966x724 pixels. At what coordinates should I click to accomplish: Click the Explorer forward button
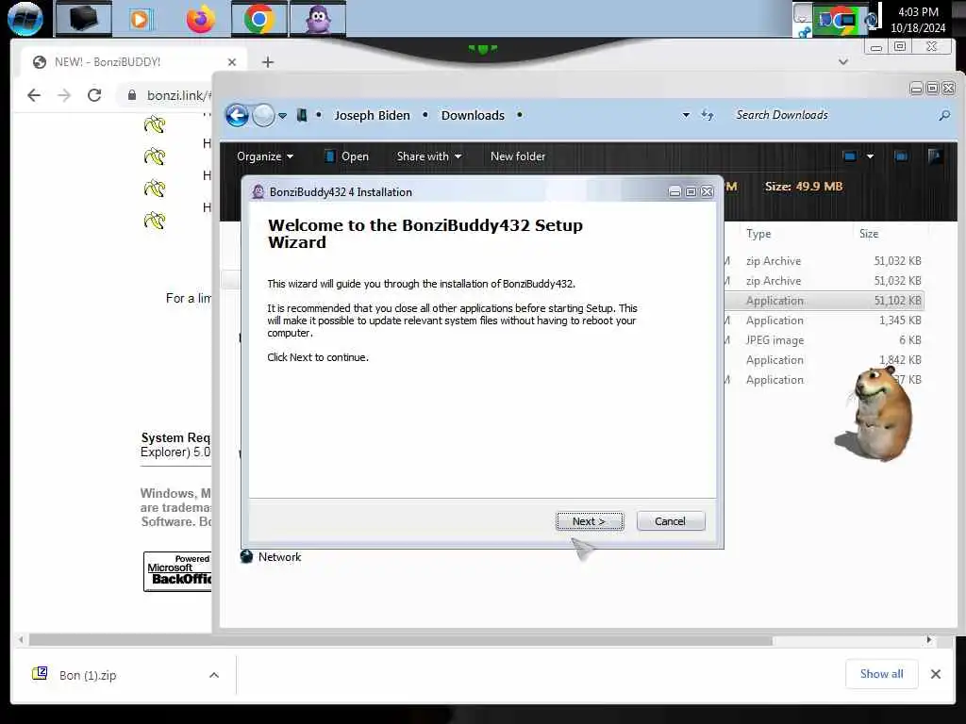coord(264,115)
